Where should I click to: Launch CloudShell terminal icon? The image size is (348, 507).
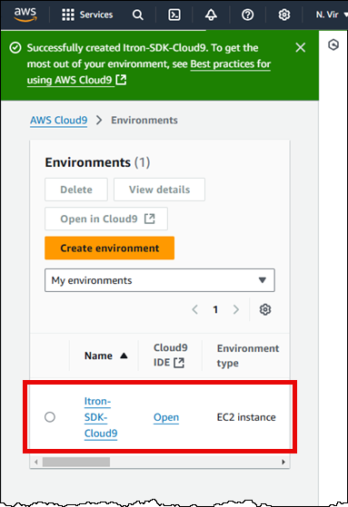174,15
